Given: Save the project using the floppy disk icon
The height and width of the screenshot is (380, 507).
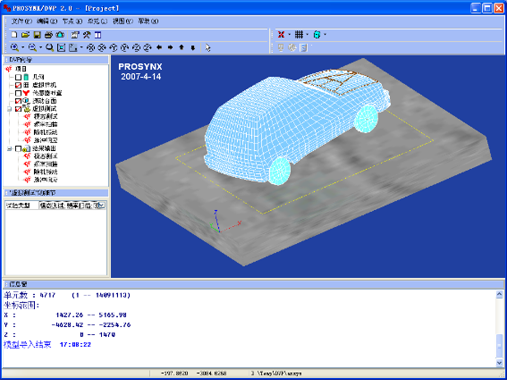Looking at the screenshot, I should pos(37,35).
